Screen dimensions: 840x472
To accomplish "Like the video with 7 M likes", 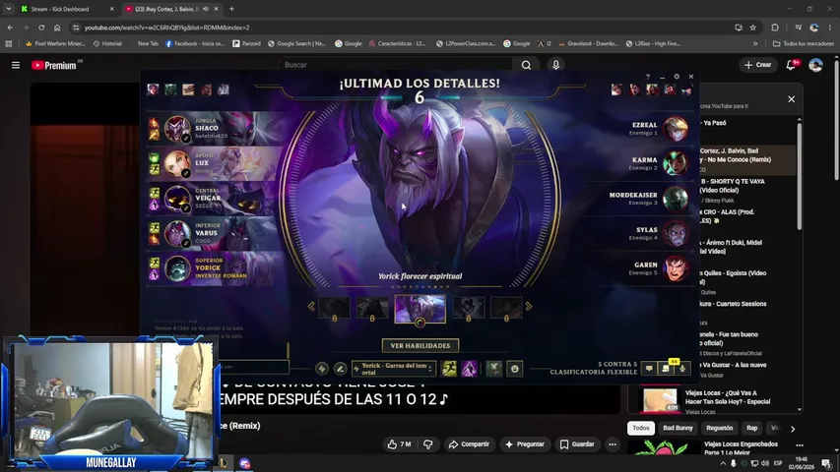I will (399, 444).
